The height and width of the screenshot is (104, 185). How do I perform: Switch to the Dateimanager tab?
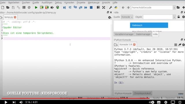[143, 34]
